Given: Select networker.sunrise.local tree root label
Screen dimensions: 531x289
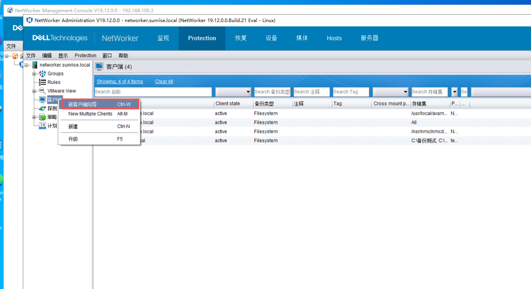Looking at the screenshot, I should pyautogui.click(x=65, y=65).
